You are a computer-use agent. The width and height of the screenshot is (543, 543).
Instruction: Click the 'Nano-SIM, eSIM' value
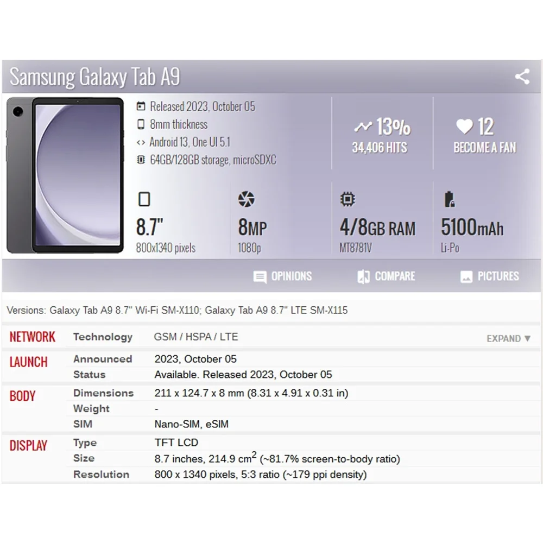pos(192,424)
